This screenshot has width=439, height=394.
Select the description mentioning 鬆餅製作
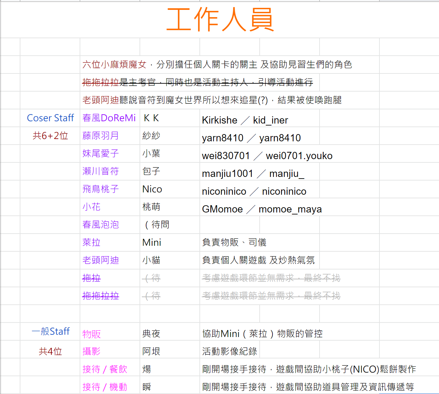(309, 369)
